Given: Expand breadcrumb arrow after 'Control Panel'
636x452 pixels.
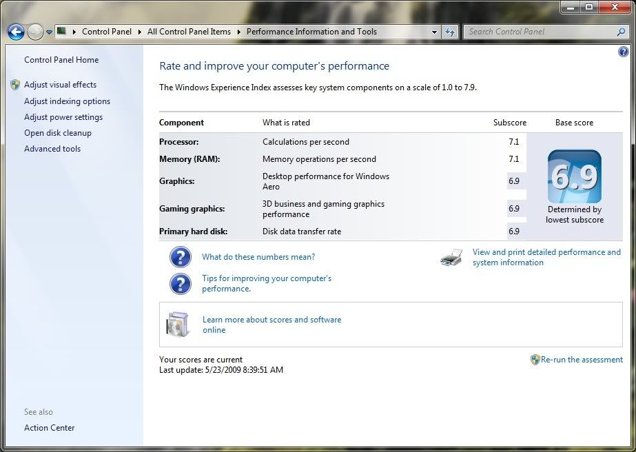Looking at the screenshot, I should (x=140, y=32).
